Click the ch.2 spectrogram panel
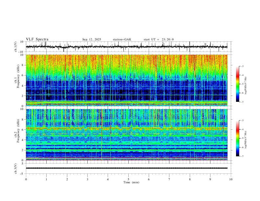 pyautogui.click(x=126, y=135)
